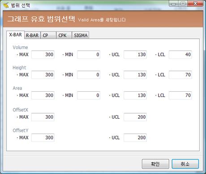Maximize the 범위 선택 window
The width and height of the screenshot is (206, 174).
tap(183, 4)
